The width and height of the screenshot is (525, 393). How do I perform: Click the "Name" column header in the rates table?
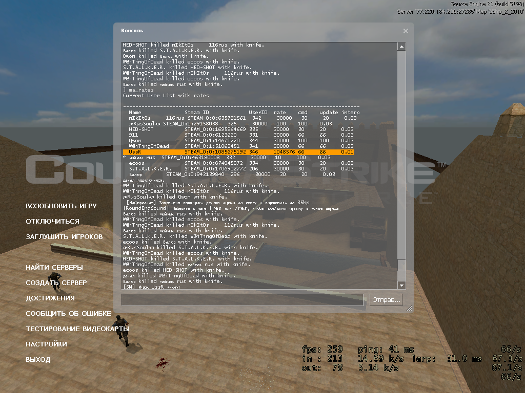click(135, 113)
